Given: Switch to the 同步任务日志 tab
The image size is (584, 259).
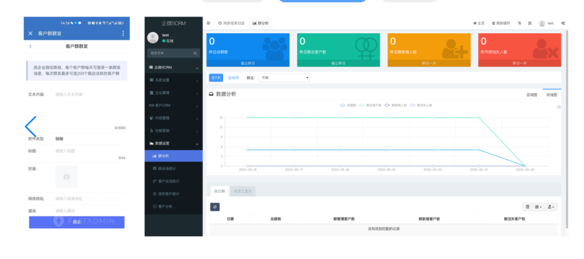Looking at the screenshot, I should pos(232,23).
